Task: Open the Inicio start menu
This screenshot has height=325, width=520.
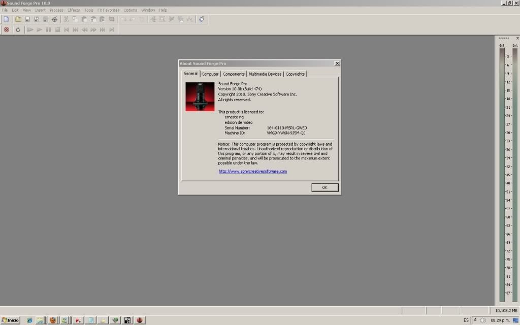Action: [x=10, y=320]
